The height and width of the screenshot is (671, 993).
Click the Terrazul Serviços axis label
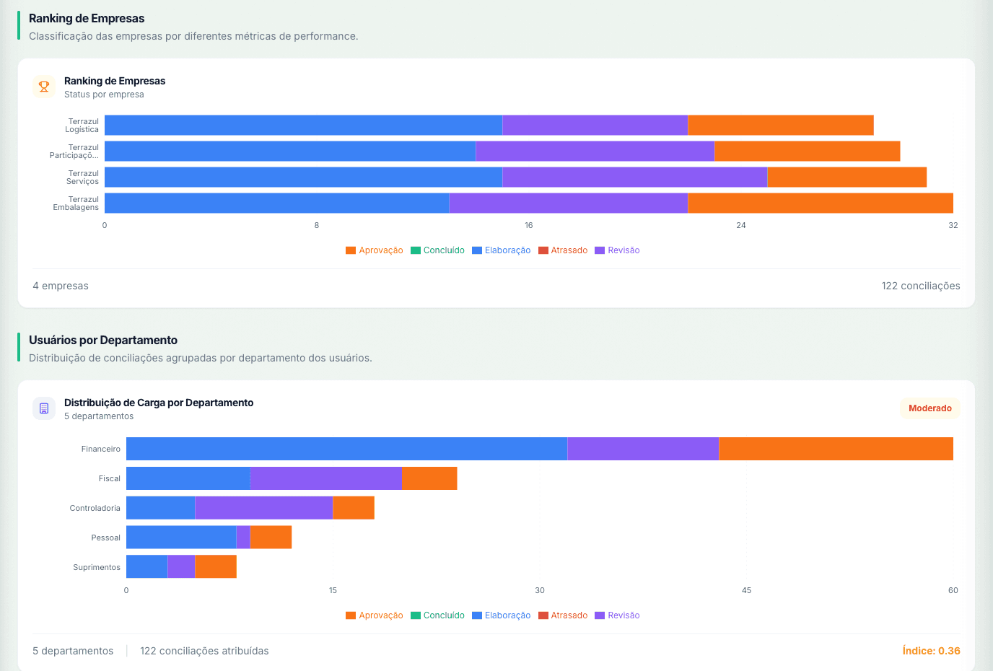[x=82, y=177]
